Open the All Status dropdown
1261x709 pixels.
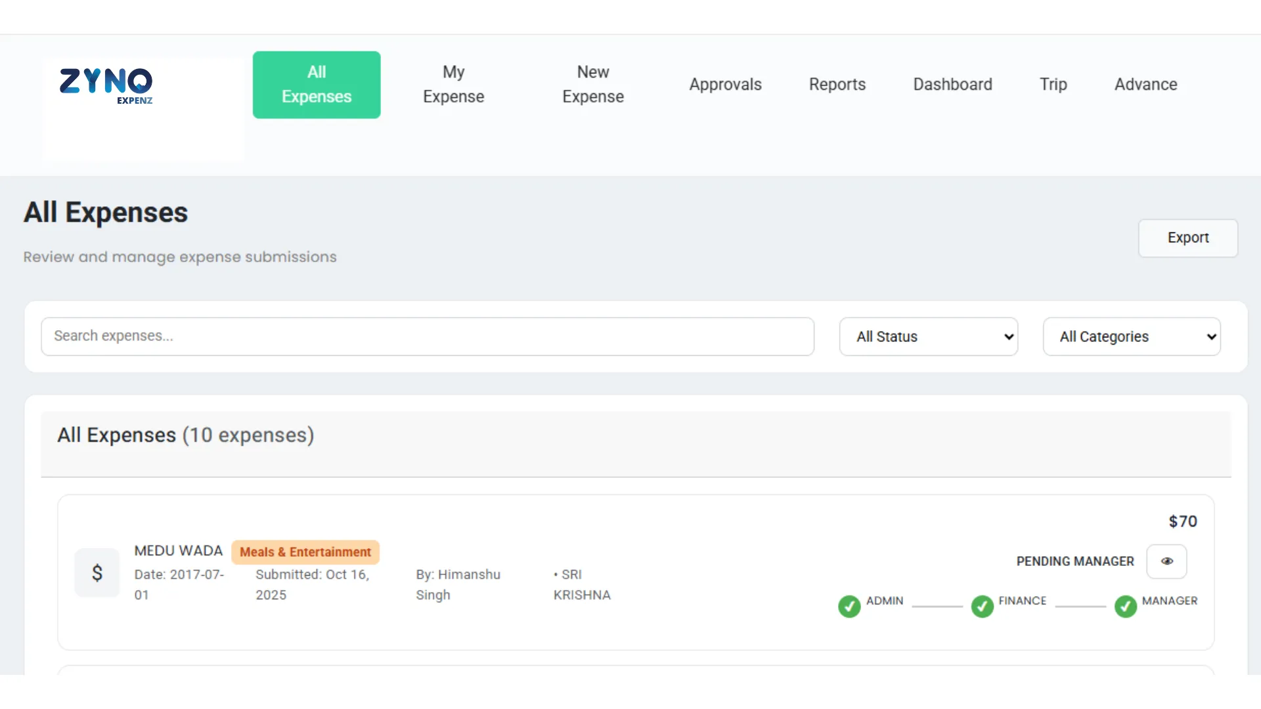coord(928,337)
